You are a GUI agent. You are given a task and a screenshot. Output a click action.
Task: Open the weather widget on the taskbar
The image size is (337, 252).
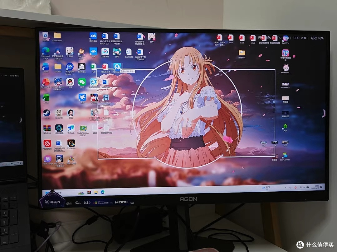point(266,188)
